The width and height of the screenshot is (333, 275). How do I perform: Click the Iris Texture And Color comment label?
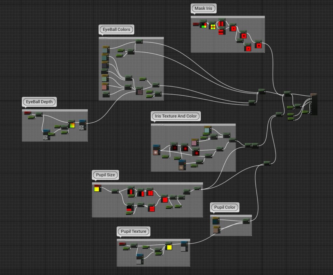tap(176, 116)
